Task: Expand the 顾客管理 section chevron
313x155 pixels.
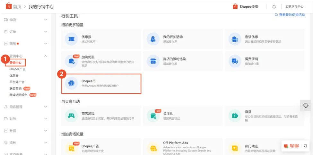Action: click(46, 107)
